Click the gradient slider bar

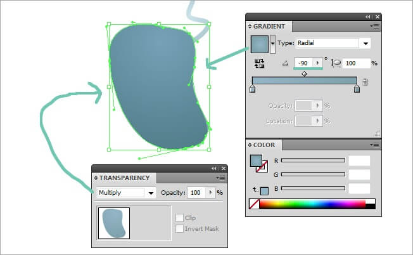(x=305, y=81)
